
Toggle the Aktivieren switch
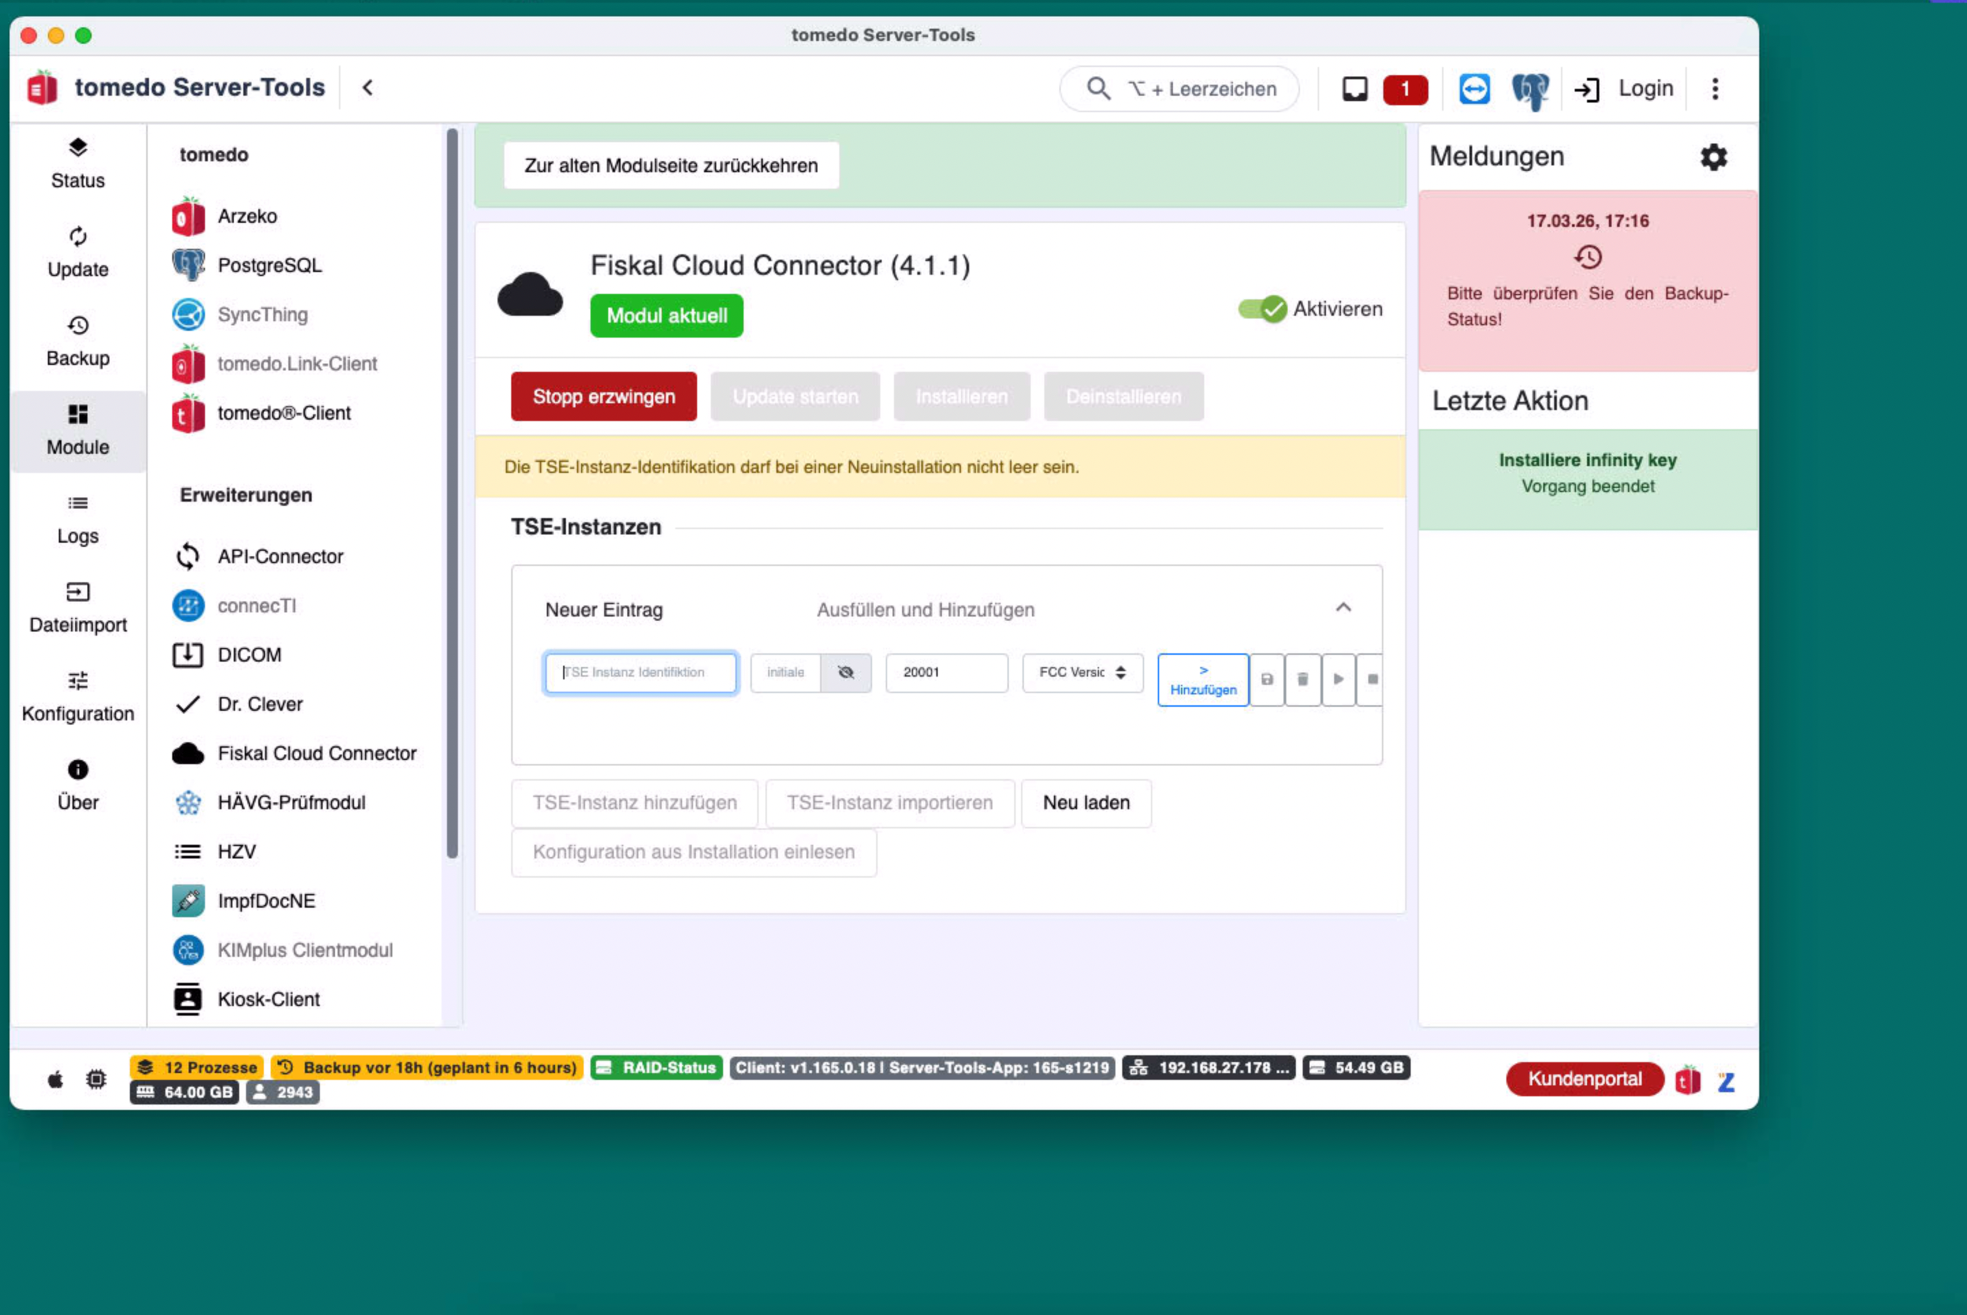1263,309
